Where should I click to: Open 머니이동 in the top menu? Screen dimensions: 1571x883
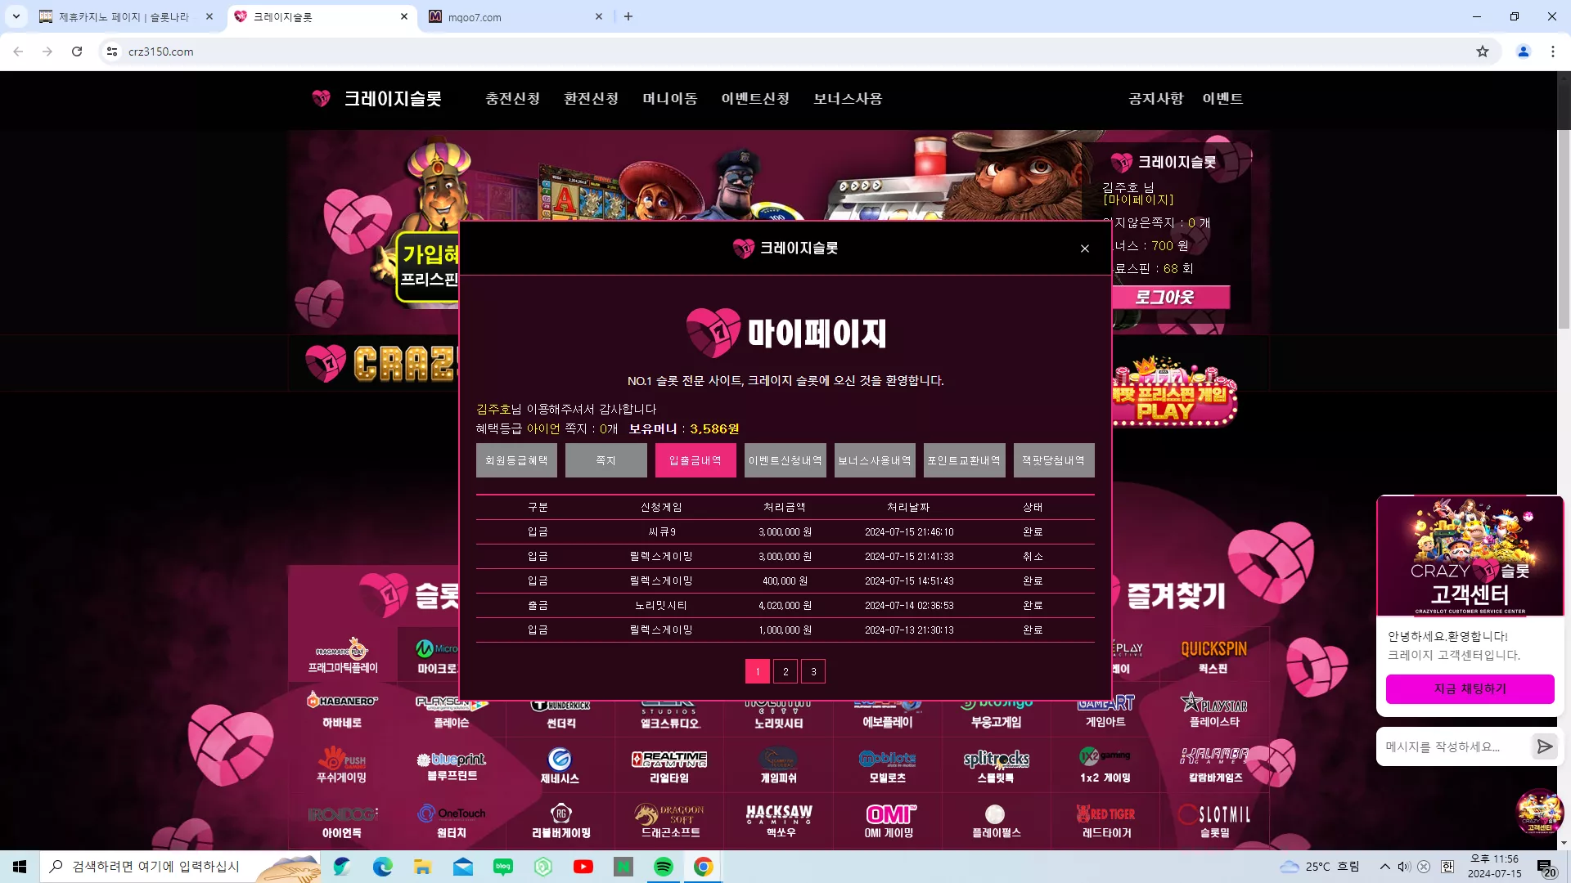pos(670,99)
